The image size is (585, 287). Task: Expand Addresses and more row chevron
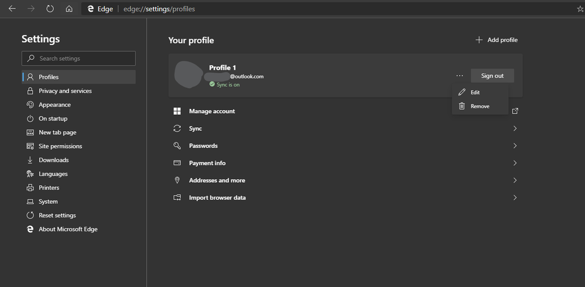pyautogui.click(x=515, y=180)
